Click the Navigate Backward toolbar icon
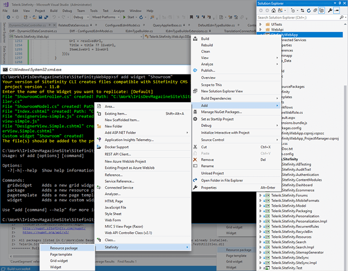Viewport: 348px width, 271px height. 8,17
